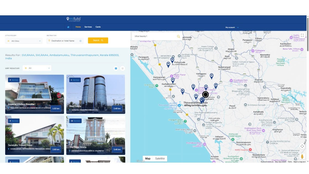Image resolution: width=309 pixels, height=174 pixels.
Task: Click the Shangumugham Beach marker
Action: click(x=185, y=121)
